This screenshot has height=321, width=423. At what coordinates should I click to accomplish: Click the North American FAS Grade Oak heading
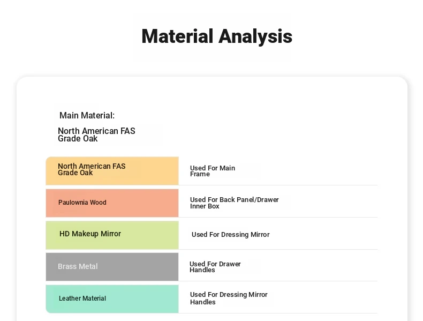pyautogui.click(x=96, y=135)
